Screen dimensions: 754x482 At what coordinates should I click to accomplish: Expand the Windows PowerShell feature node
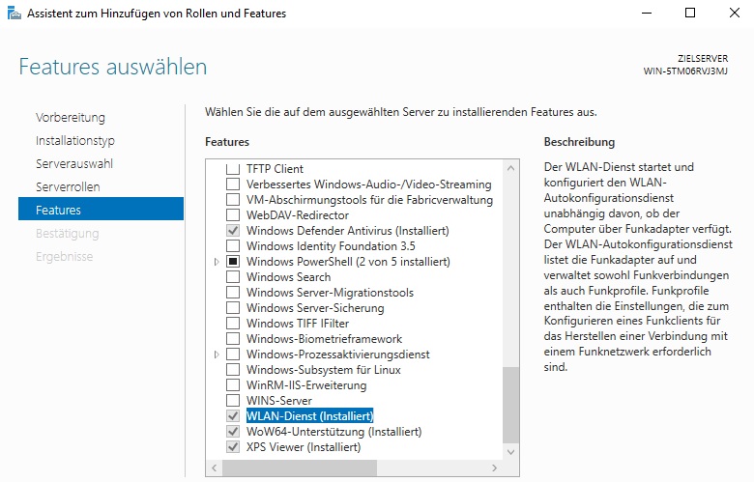pos(217,262)
